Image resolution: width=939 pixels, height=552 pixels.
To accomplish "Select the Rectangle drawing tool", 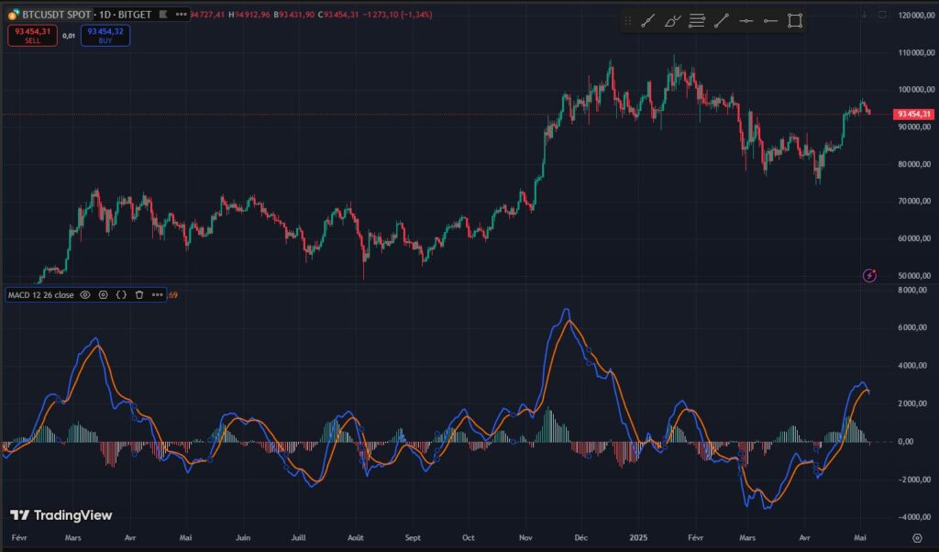I will 794,20.
